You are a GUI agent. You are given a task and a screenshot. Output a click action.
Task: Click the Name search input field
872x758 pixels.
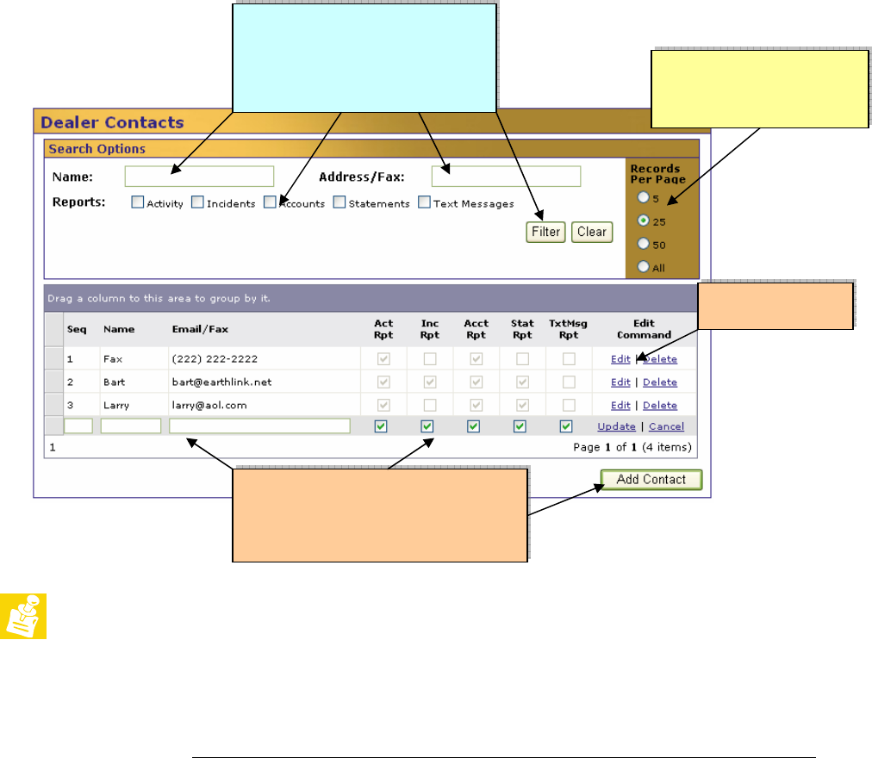point(199,177)
